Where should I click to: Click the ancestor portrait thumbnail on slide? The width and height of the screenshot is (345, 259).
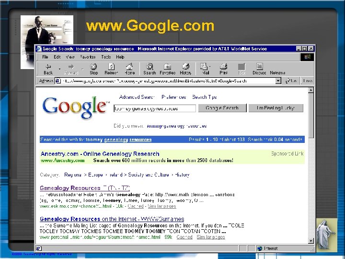47,42
